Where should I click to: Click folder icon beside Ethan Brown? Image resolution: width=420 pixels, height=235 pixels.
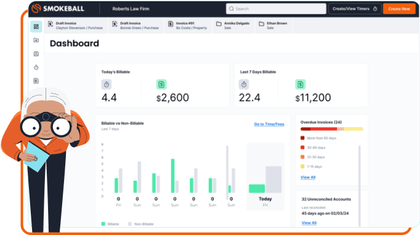coord(262,24)
